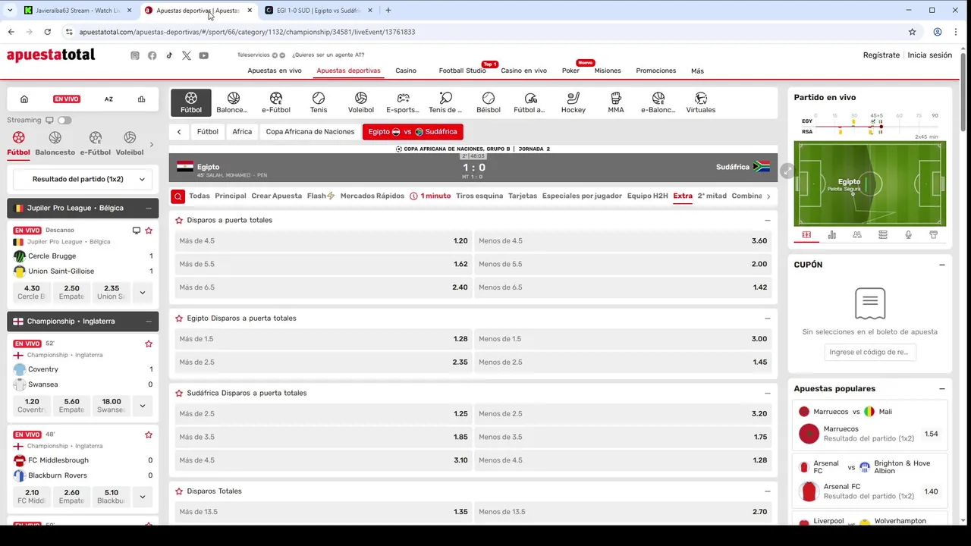Click the red search icon in markets bar
971x546 pixels.
pyautogui.click(x=178, y=196)
